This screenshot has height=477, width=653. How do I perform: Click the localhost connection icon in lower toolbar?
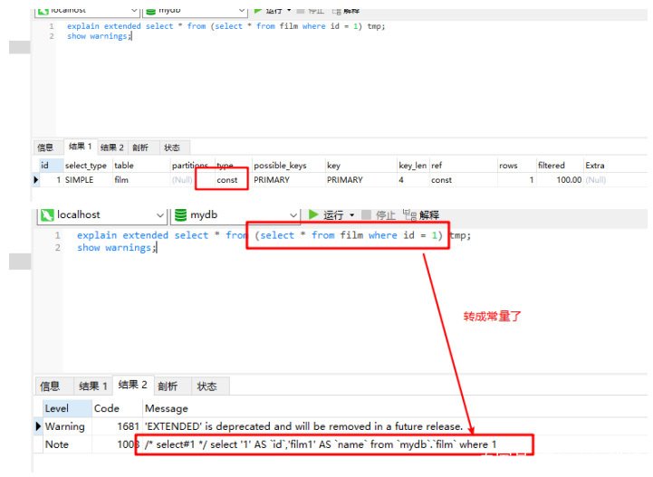coord(47,215)
